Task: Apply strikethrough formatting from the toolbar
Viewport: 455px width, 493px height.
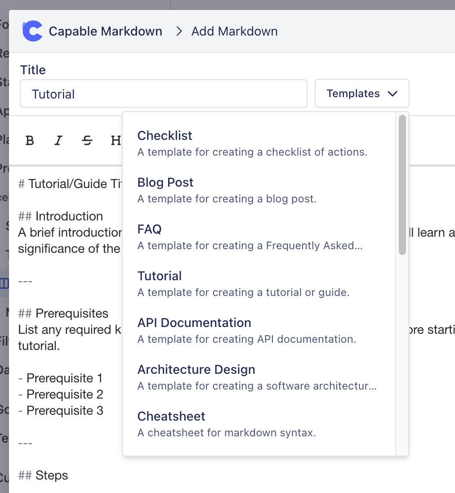Action: pyautogui.click(x=87, y=141)
